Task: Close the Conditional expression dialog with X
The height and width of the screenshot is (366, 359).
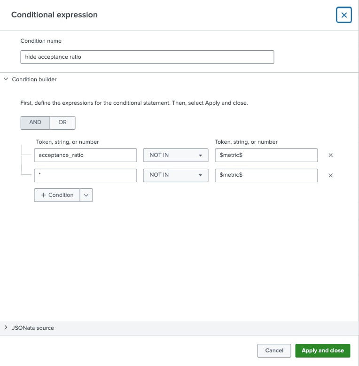Action: [x=344, y=15]
